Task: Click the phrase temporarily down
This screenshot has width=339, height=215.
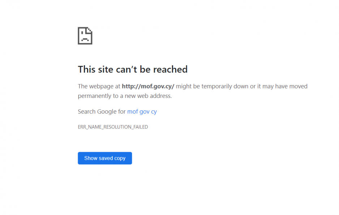Action: (x=225, y=86)
